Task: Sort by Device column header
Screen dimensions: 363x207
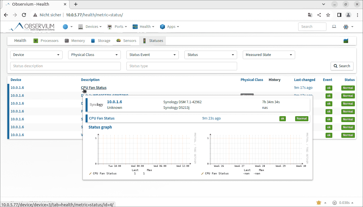Action: coord(16,80)
